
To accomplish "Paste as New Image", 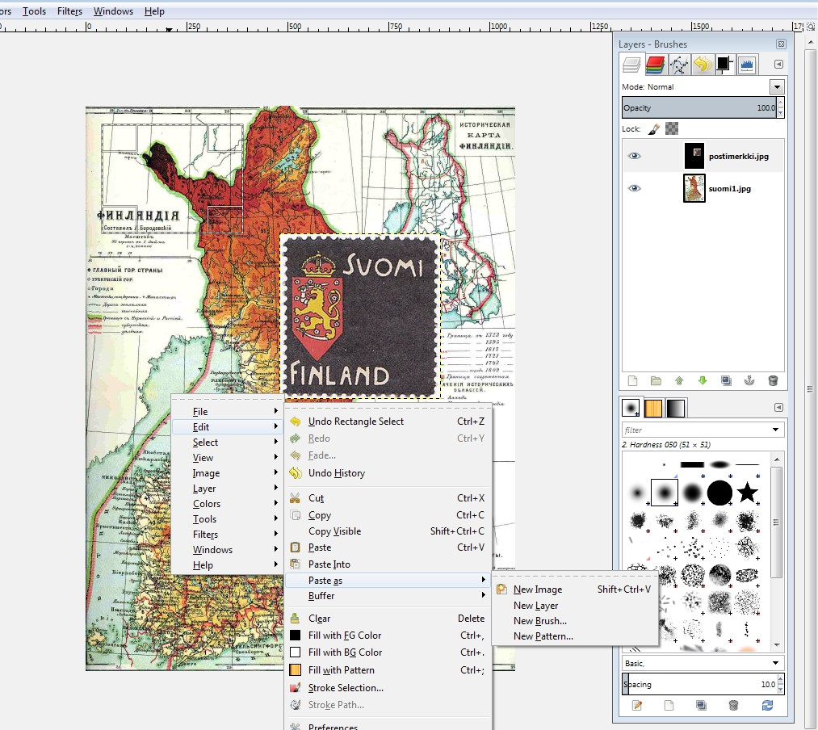I will tap(575, 589).
